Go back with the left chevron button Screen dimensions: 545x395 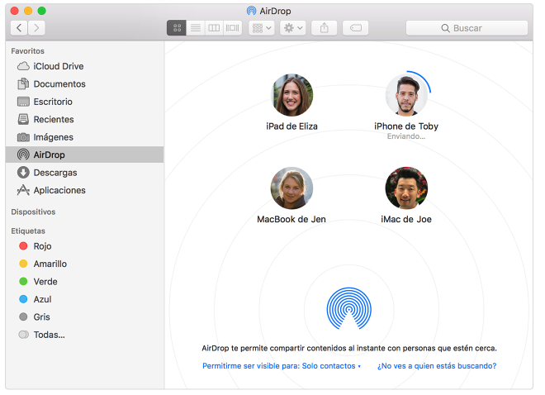click(x=19, y=28)
